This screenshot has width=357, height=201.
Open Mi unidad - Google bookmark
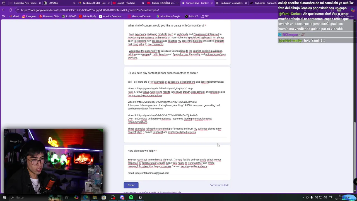point(169,16)
